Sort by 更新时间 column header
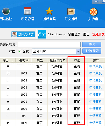 57,60
